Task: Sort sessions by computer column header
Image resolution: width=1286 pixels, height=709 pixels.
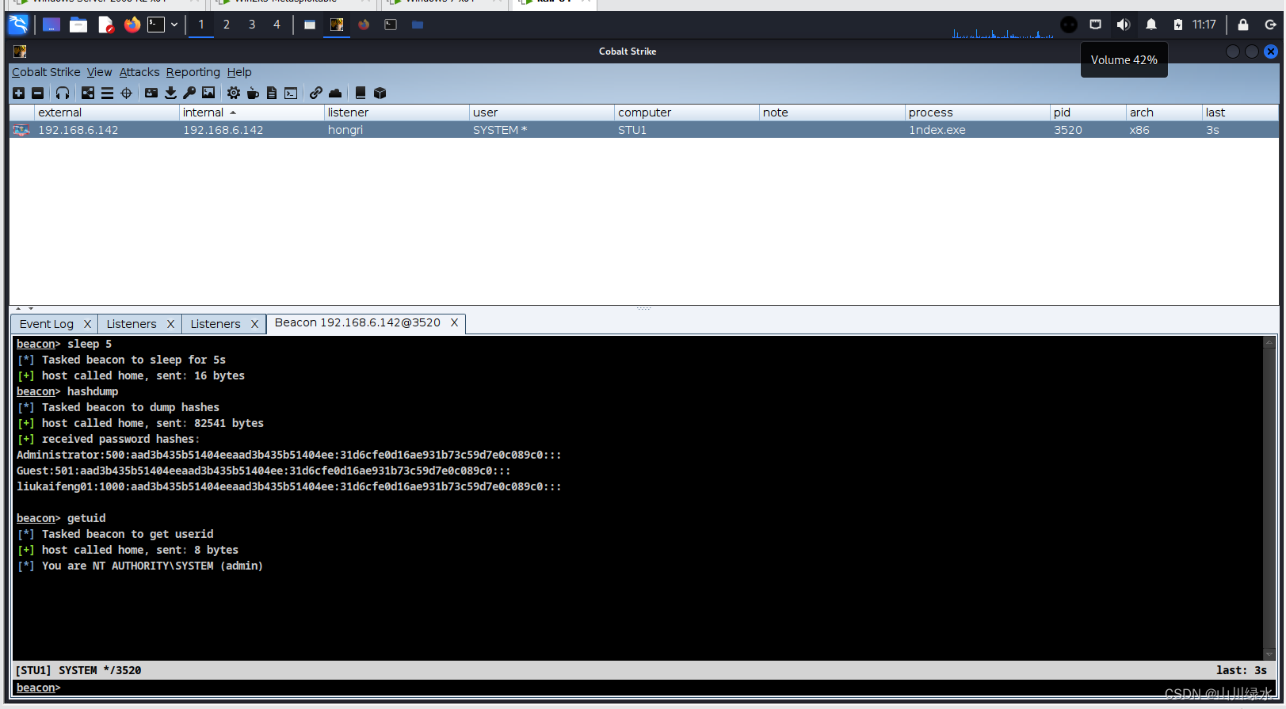Action: (x=687, y=112)
